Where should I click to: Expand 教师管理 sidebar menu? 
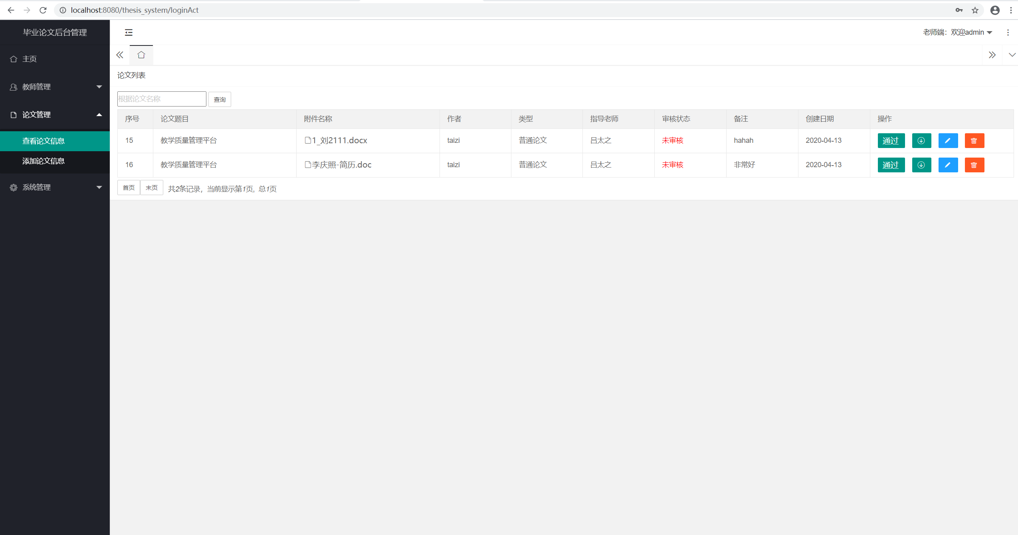55,87
